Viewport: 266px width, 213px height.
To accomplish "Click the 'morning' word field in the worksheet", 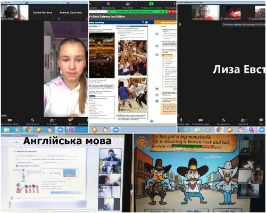I will click(x=55, y=173).
